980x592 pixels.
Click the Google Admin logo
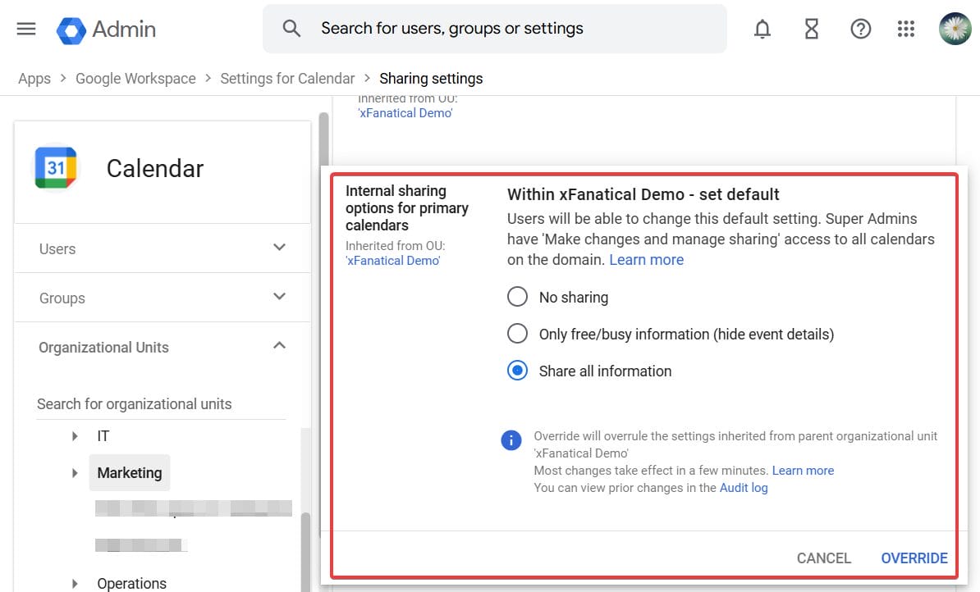pos(106,30)
